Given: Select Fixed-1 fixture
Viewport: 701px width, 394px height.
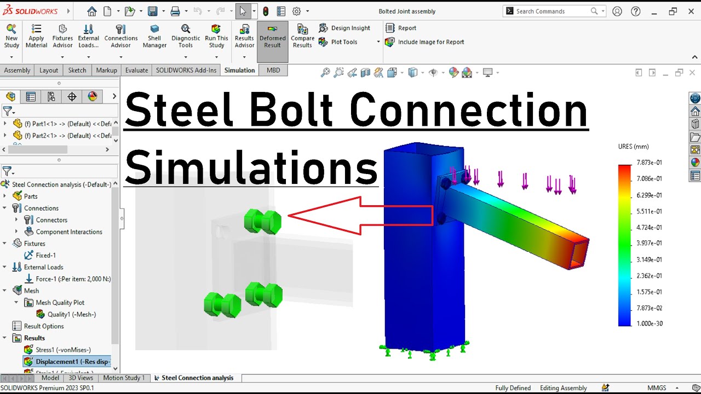Looking at the screenshot, I should (40, 255).
